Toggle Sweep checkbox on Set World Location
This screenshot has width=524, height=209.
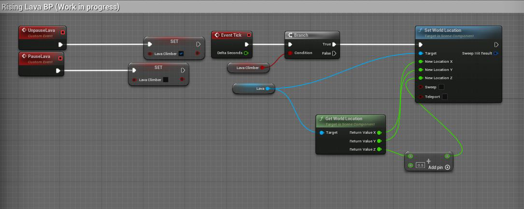pyautogui.click(x=441, y=87)
